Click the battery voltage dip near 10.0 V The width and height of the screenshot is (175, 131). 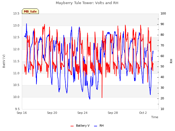click(102, 97)
